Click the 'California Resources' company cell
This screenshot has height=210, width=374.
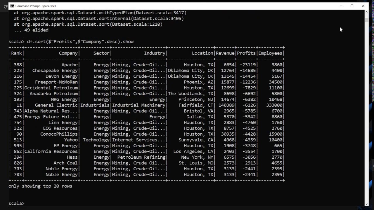(x=51, y=151)
